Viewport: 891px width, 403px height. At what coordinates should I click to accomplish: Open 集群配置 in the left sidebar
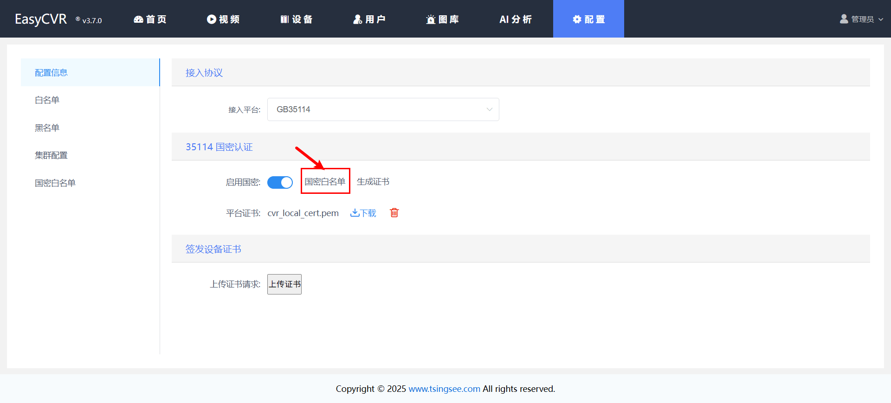tap(51, 155)
